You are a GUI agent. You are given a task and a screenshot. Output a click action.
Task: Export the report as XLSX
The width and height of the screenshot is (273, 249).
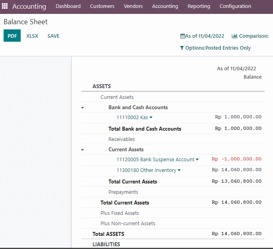[x=32, y=36]
